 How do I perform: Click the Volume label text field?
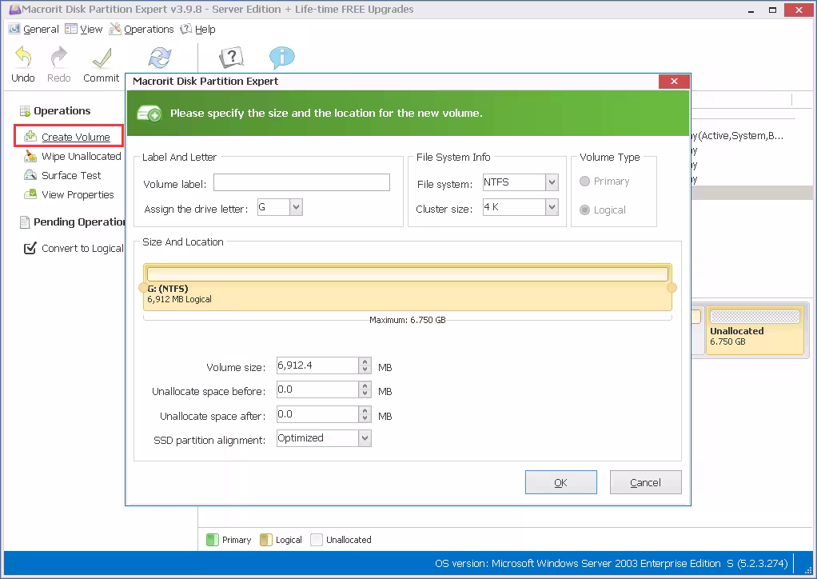coord(301,182)
